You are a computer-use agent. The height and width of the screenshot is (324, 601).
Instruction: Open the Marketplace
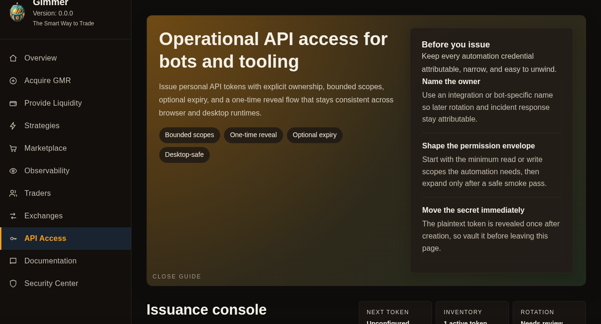(66, 148)
